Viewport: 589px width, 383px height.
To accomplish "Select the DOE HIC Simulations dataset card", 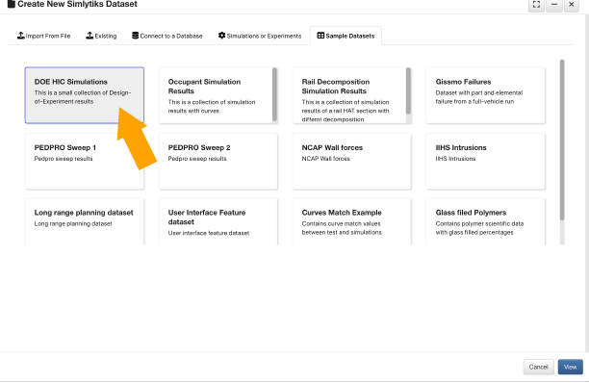I will tap(85, 95).
